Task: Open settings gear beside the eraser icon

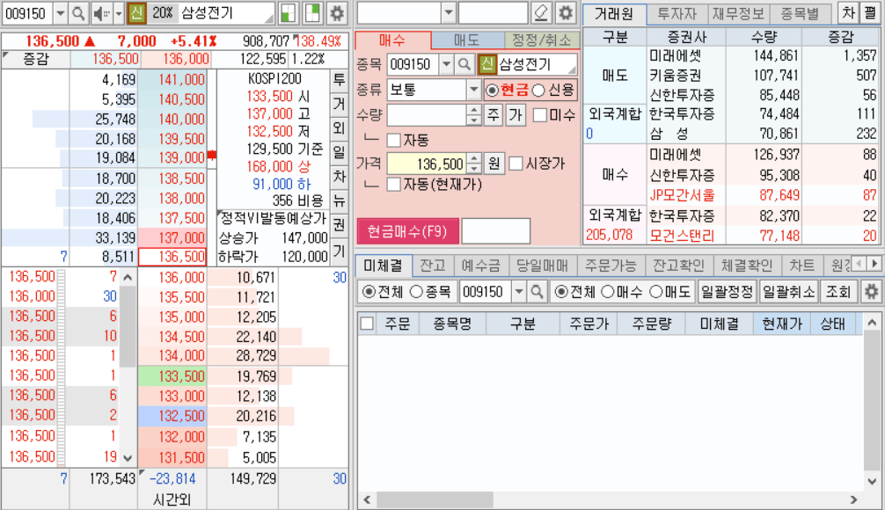Action: coord(565,13)
